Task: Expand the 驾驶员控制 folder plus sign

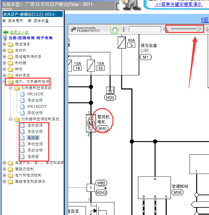Action: point(4,169)
